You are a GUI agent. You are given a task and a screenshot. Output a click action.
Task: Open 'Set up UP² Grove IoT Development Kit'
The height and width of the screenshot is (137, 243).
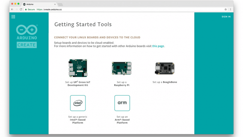78,84
